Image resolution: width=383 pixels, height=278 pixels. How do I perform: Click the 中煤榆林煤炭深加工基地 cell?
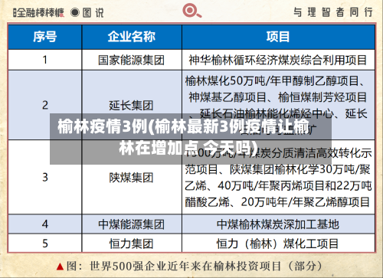click(278, 224)
